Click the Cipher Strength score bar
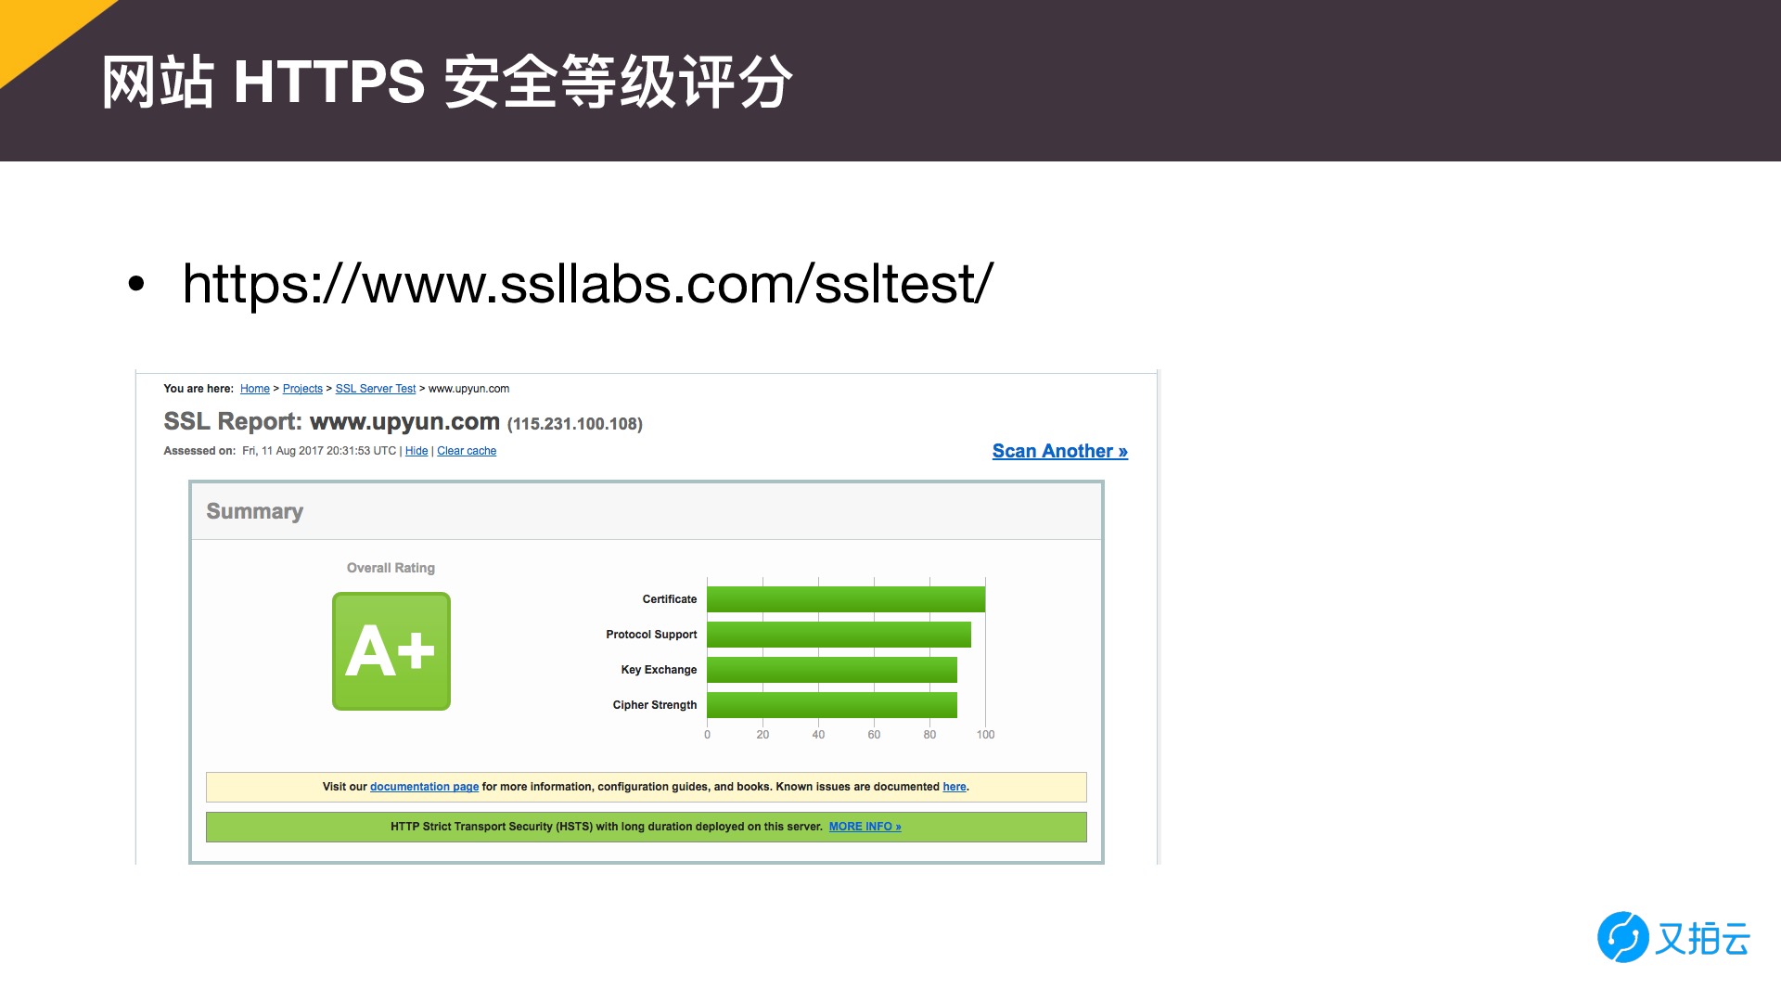This screenshot has width=1781, height=1002. (832, 705)
